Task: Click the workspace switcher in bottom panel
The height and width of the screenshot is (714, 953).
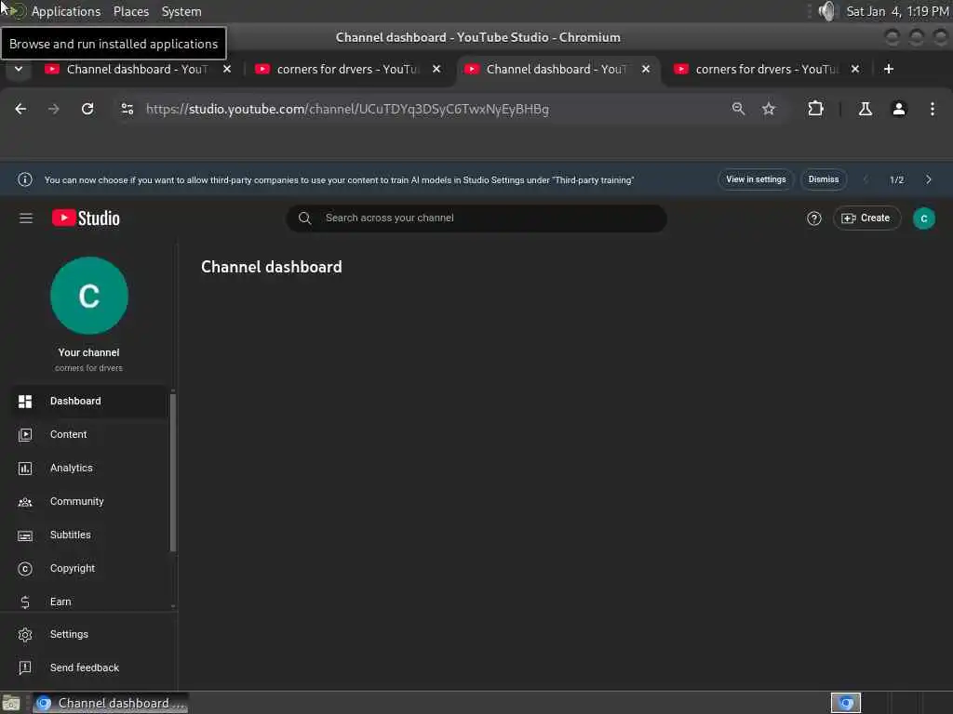Action: pos(845,703)
